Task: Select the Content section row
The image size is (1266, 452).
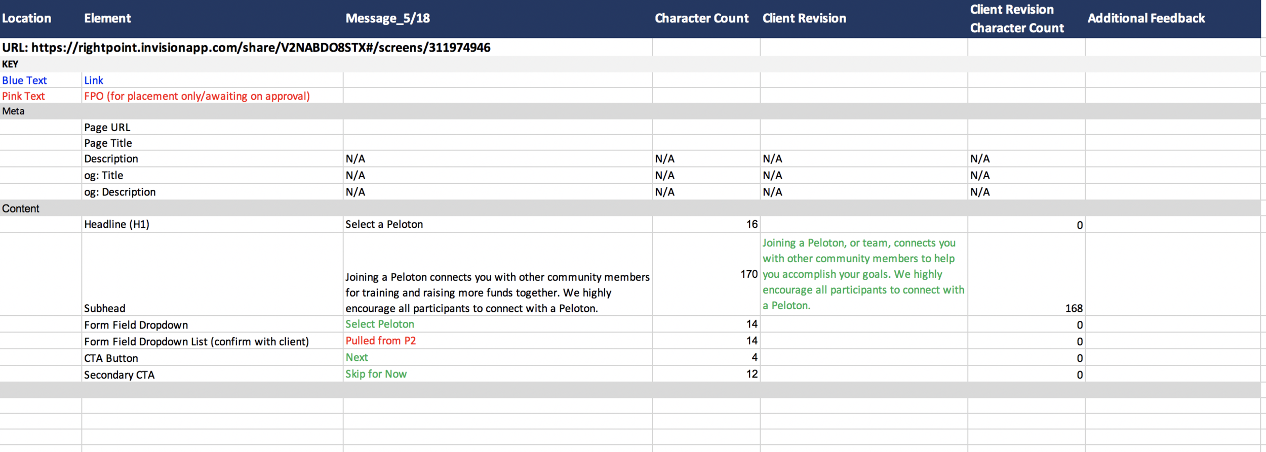Action: click(x=630, y=209)
